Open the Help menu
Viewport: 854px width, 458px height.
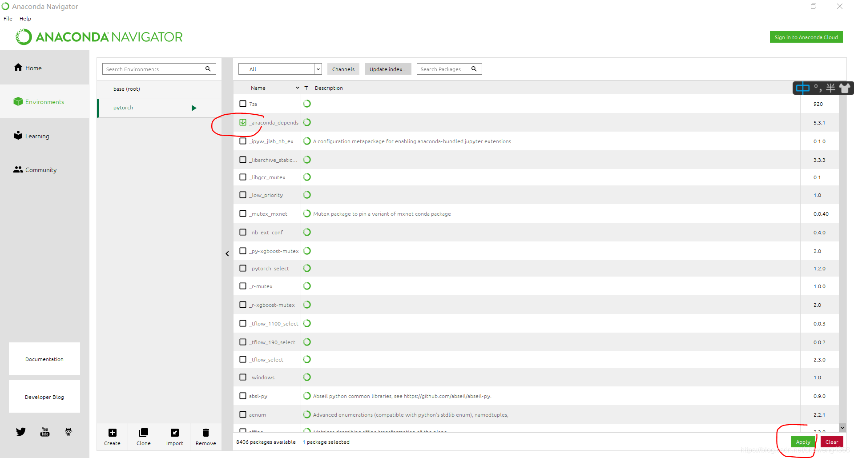pos(25,19)
